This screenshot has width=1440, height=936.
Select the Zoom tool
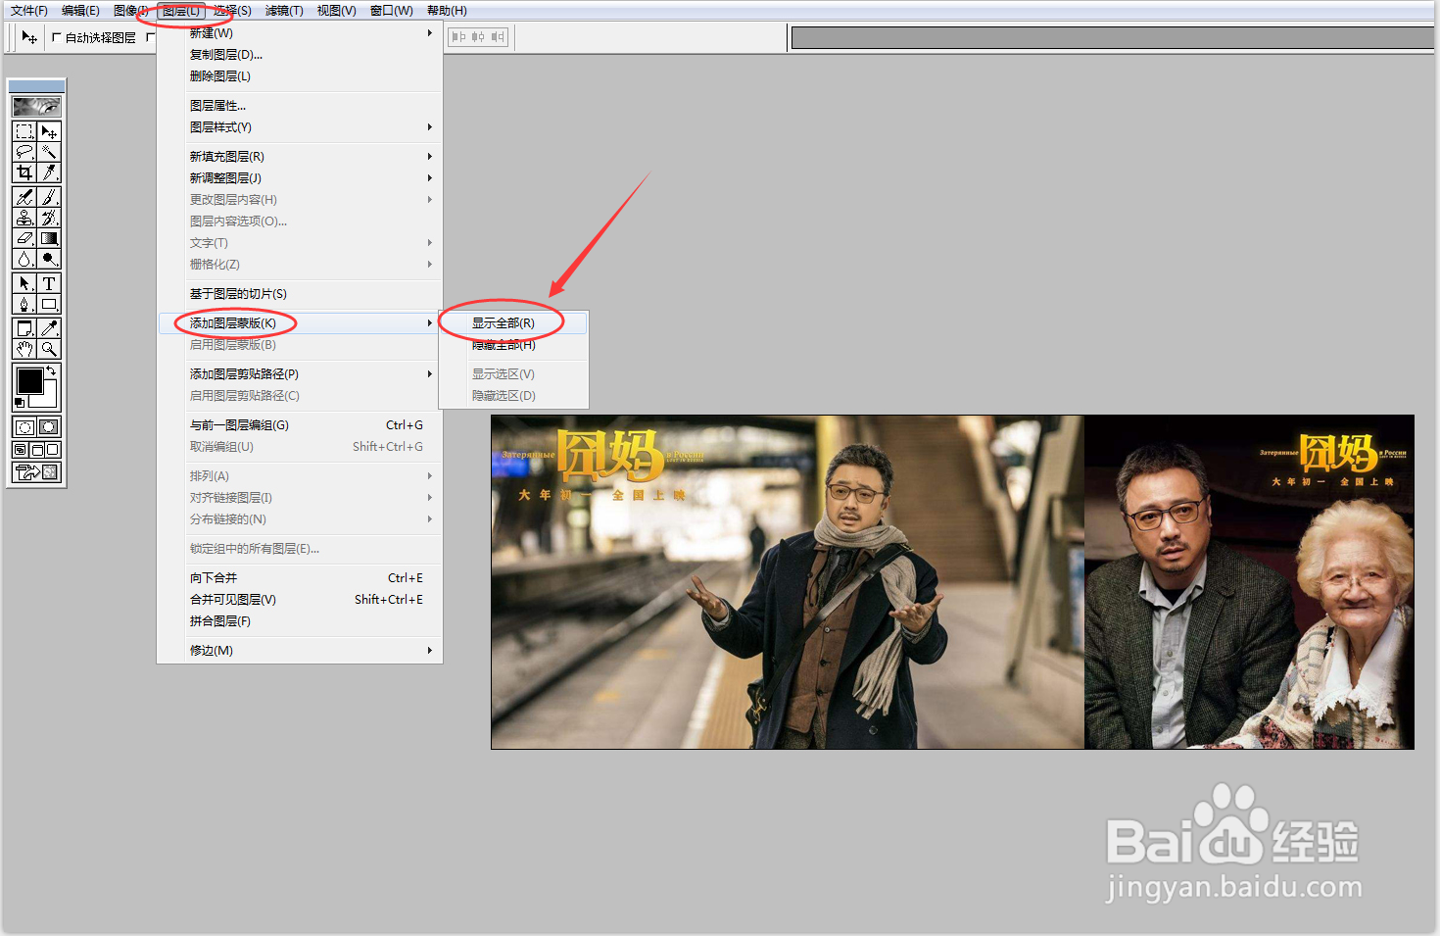click(x=49, y=349)
